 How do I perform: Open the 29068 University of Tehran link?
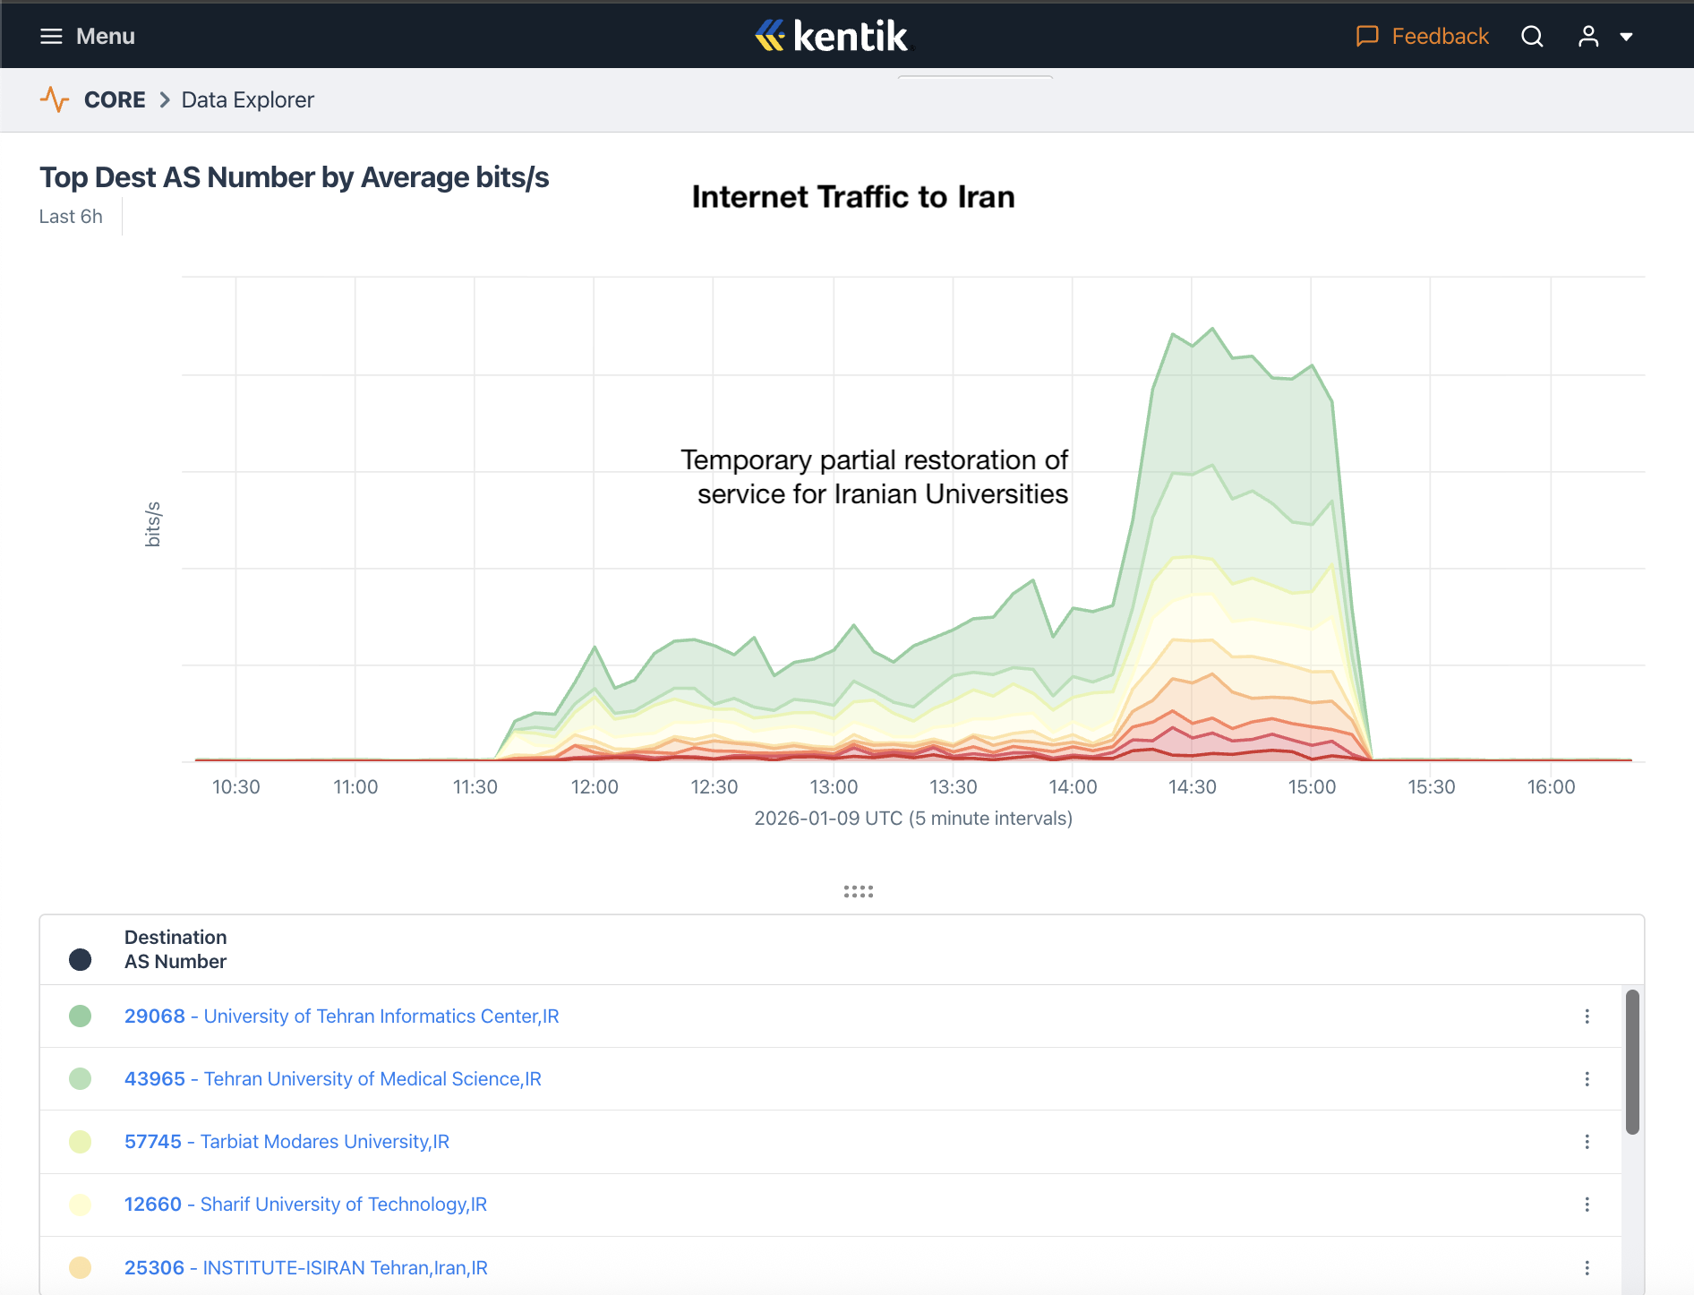pyautogui.click(x=341, y=1016)
